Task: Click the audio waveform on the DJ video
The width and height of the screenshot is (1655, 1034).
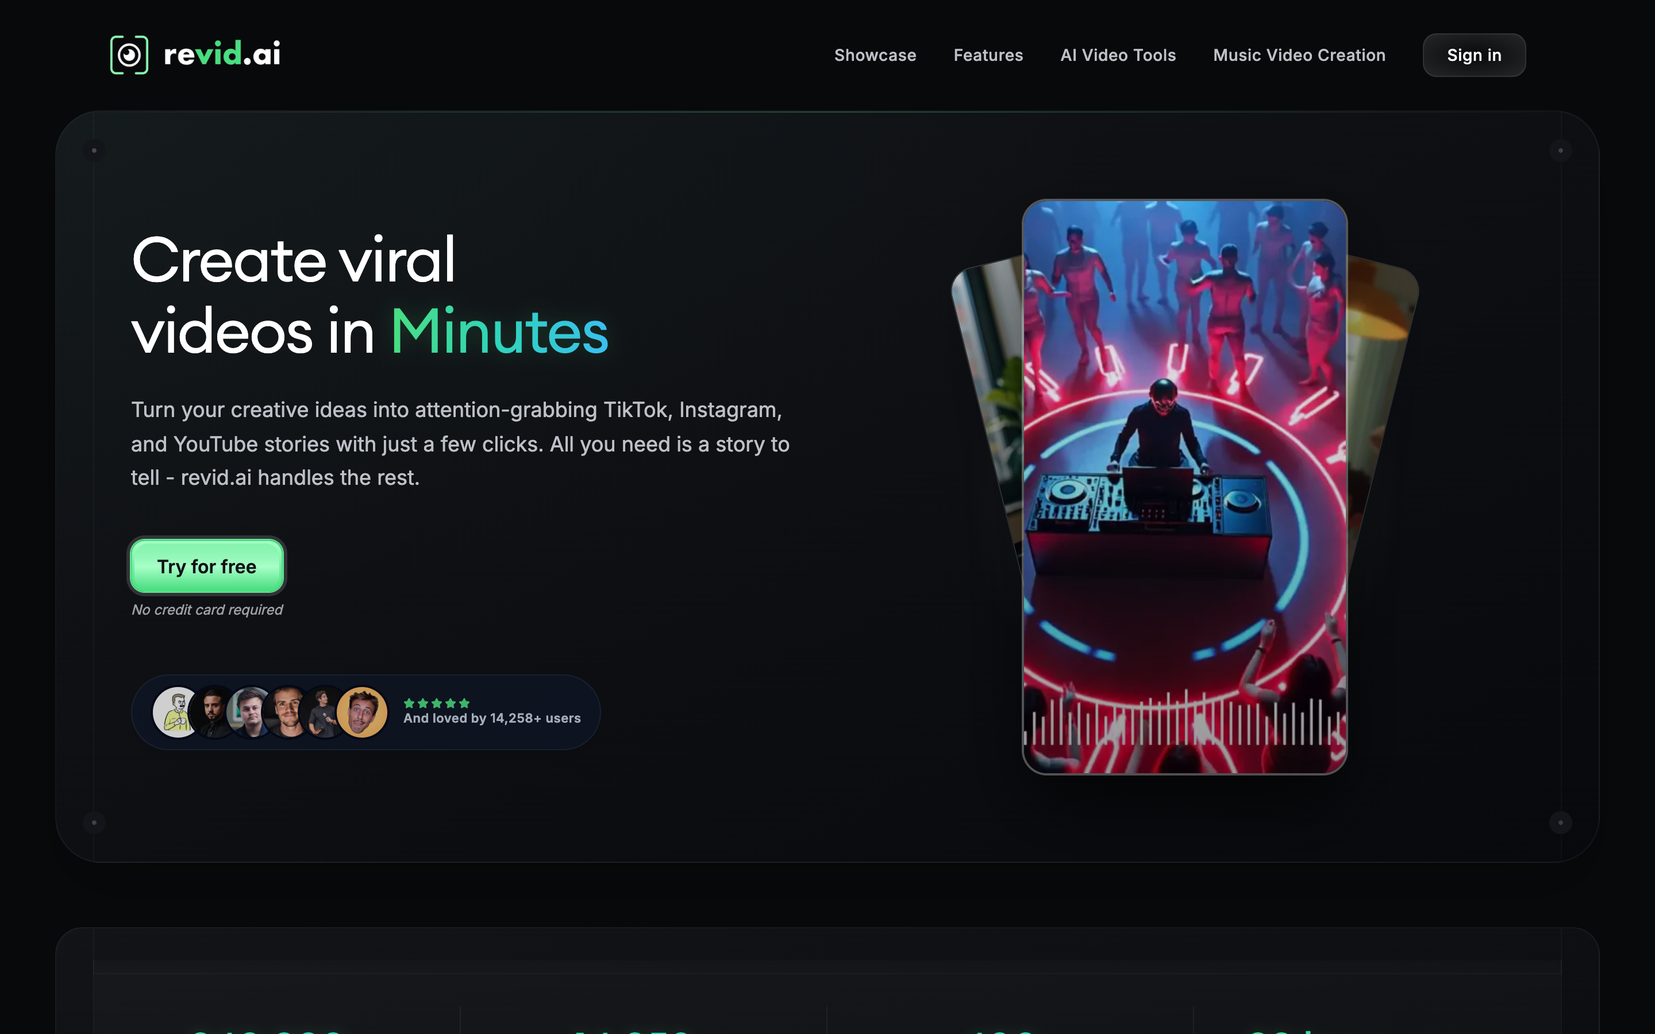Action: coord(1184,719)
